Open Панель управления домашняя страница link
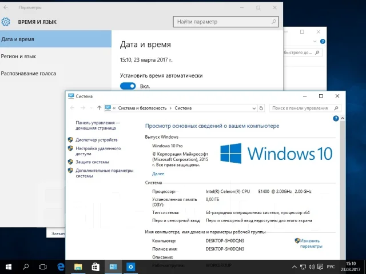Image resolution: width=366 pixels, height=274 pixels. 98,126
